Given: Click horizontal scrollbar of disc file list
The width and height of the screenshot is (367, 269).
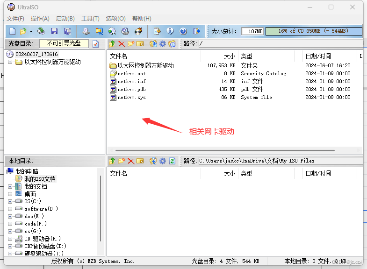Looking at the screenshot, I should coord(225,150).
